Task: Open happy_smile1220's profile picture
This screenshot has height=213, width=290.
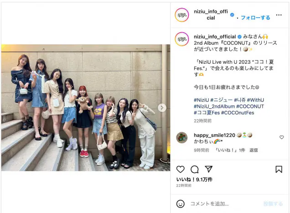Action: (x=182, y=137)
